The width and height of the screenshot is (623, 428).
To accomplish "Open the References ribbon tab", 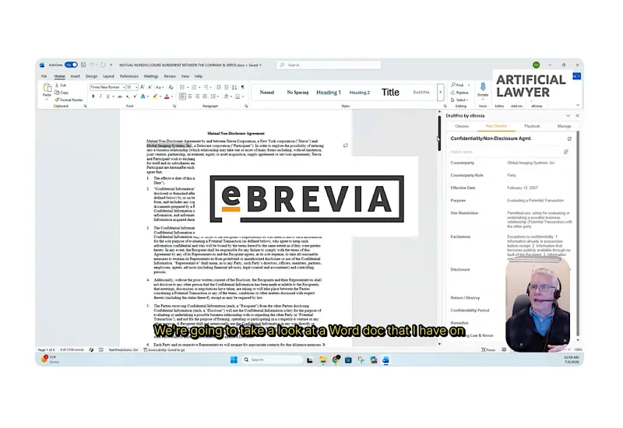I will tap(129, 76).
